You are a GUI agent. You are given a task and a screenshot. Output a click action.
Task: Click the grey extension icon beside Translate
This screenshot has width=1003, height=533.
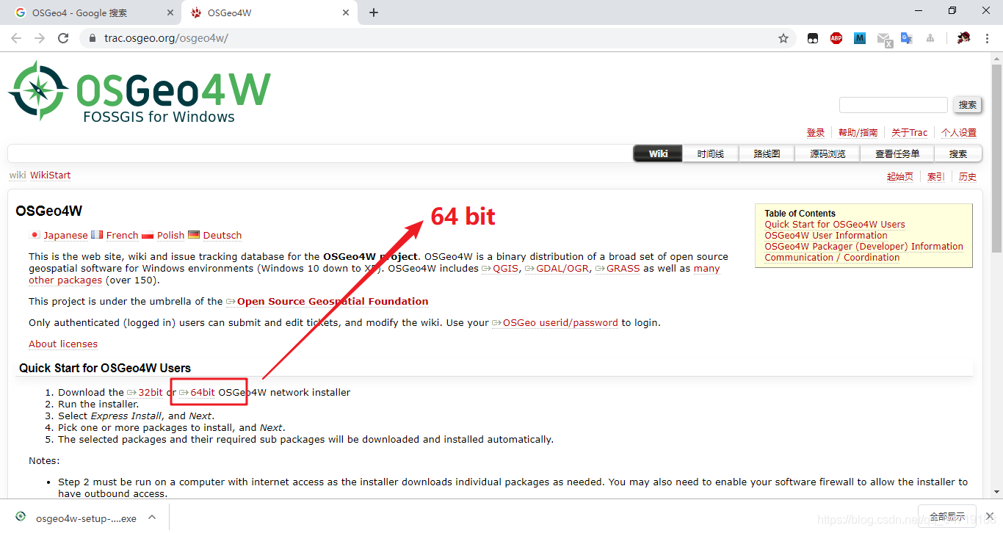(x=930, y=38)
